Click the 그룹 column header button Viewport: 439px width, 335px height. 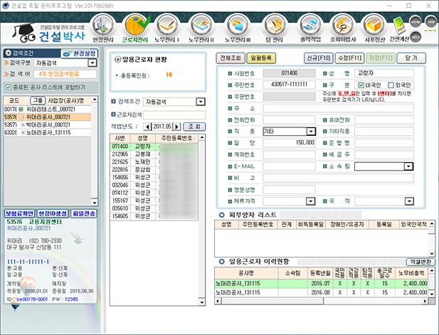(x=38, y=100)
